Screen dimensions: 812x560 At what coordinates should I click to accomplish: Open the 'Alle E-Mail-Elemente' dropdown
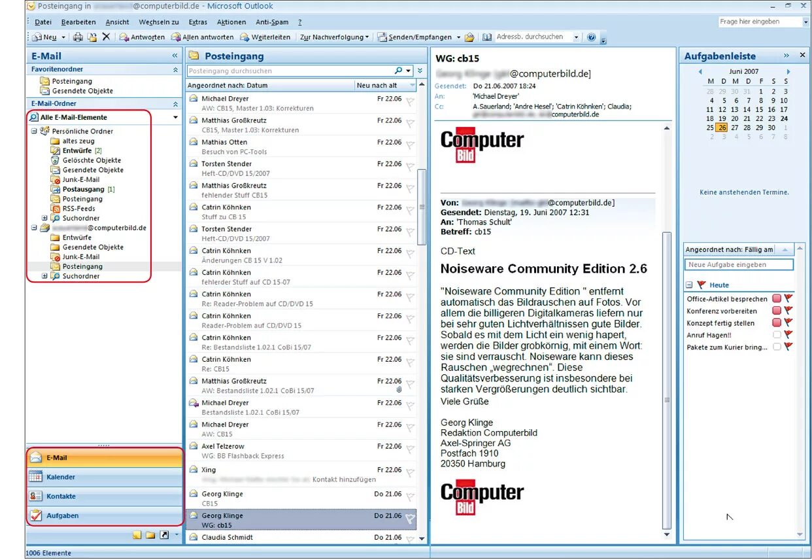point(175,118)
